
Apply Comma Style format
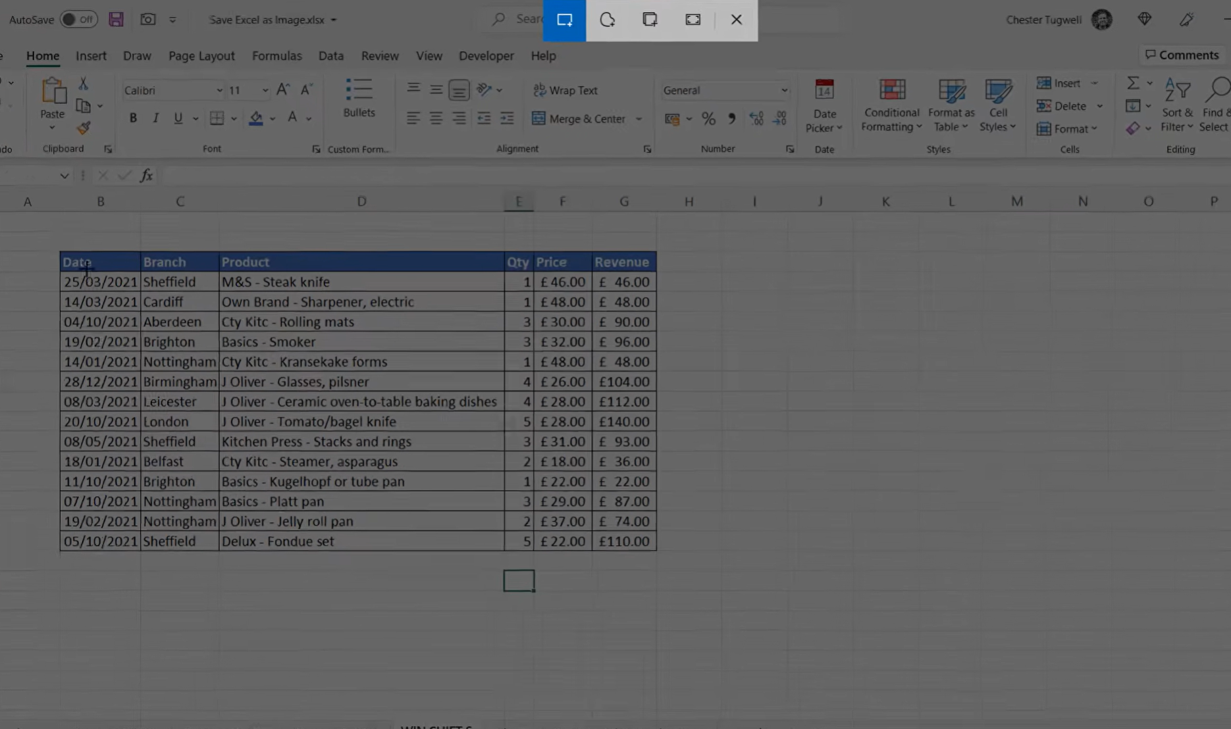click(731, 118)
